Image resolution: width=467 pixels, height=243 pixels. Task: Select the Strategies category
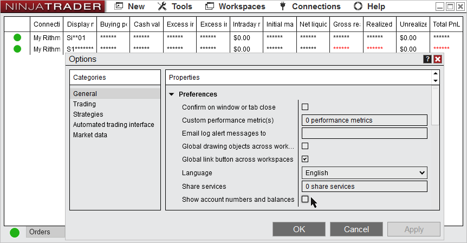[x=115, y=114]
